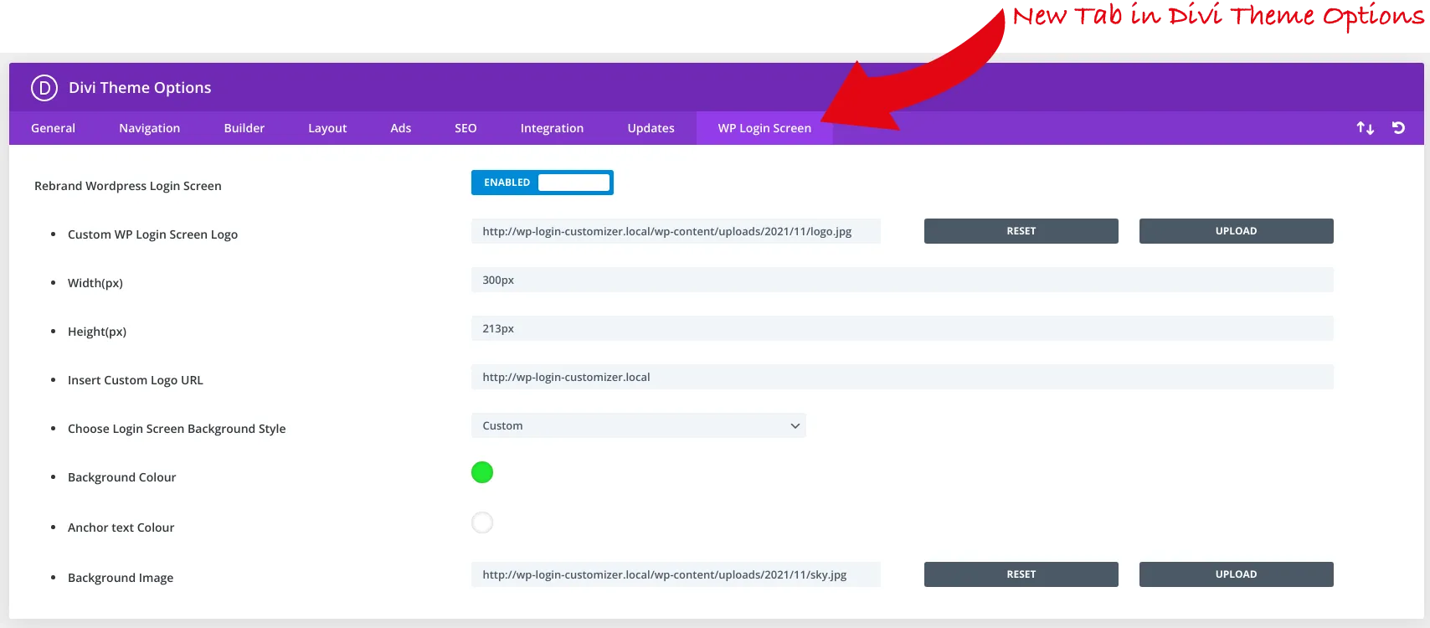Select the Layout tab

327,128
